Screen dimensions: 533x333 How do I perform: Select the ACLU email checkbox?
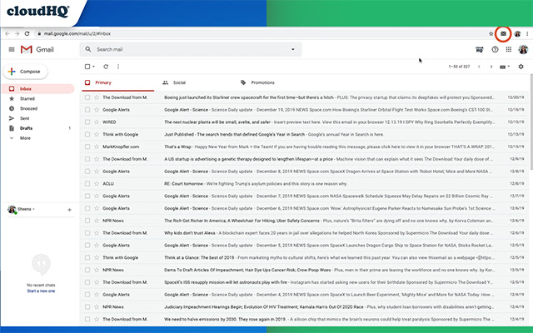(x=87, y=183)
